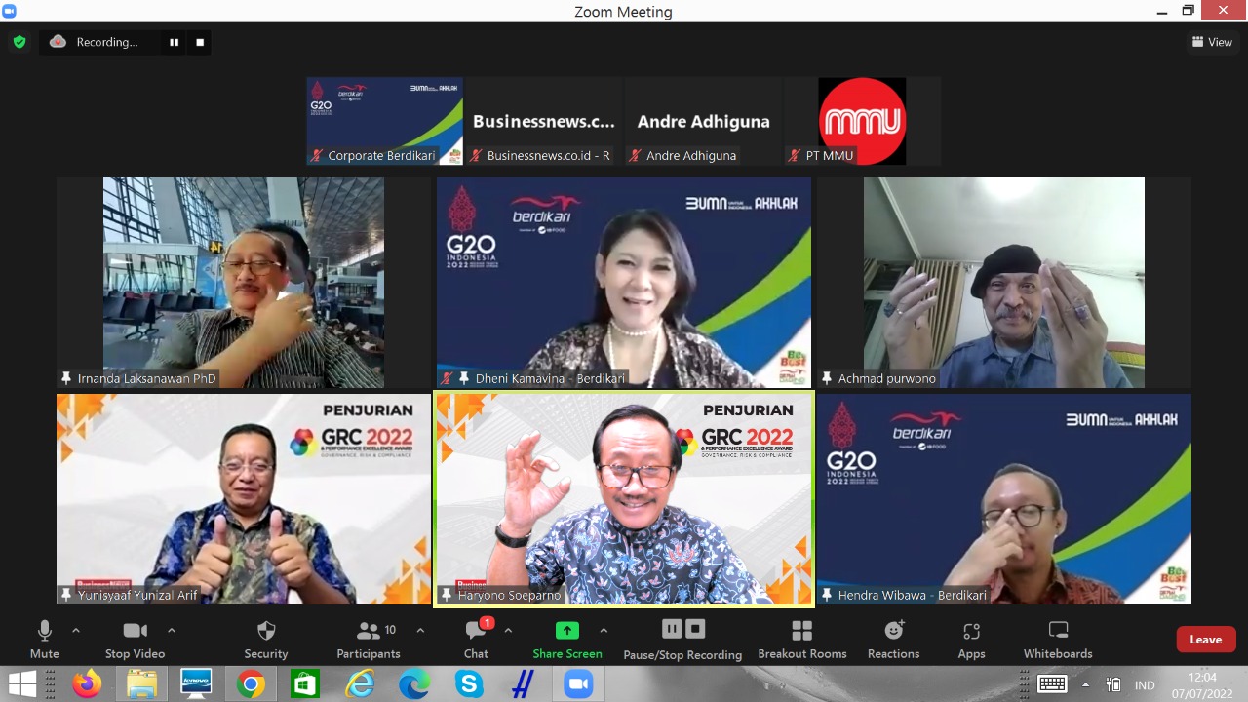Open Breakout Rooms
1248x702 pixels.
802,640
